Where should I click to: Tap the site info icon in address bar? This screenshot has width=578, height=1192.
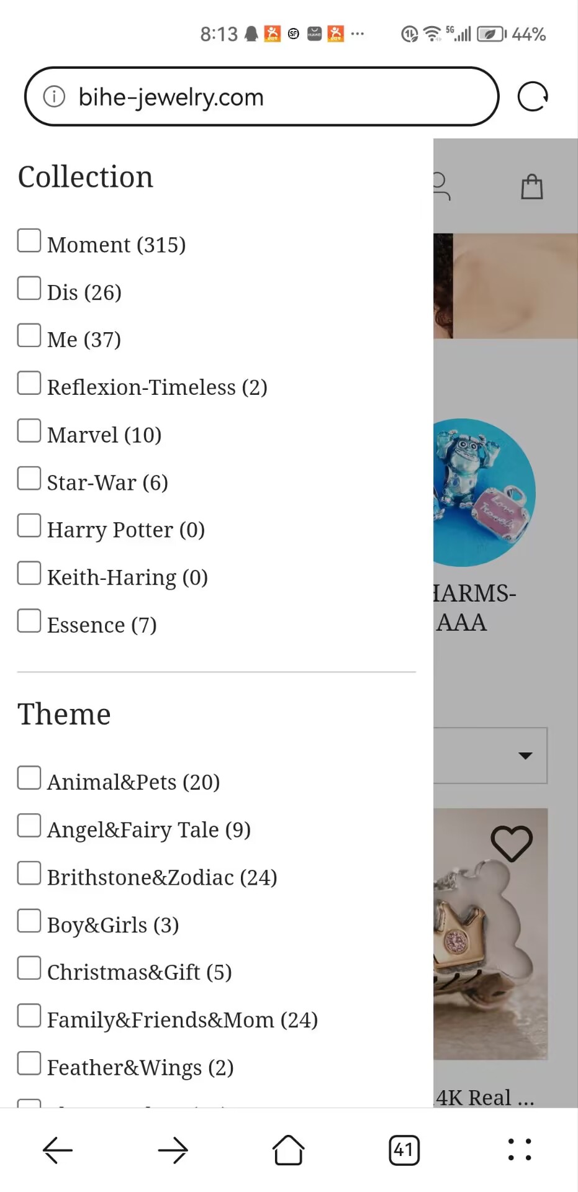(x=54, y=97)
